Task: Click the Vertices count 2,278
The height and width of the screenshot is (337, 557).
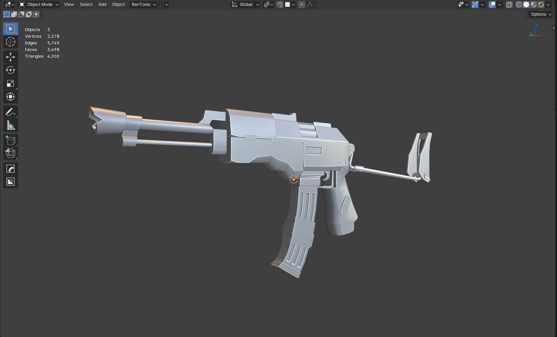Action: pos(53,36)
